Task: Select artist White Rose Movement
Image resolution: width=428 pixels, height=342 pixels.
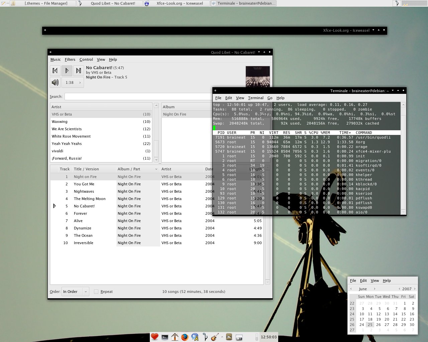Action: (x=101, y=136)
